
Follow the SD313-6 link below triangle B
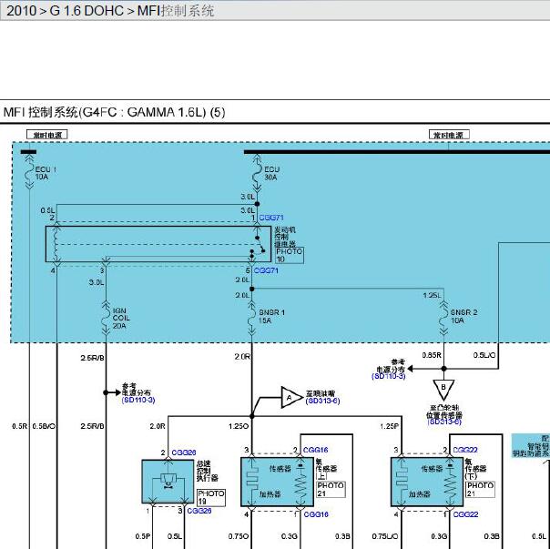coord(444,422)
